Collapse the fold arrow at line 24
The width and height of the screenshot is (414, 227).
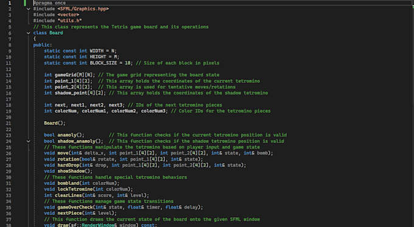pyautogui.click(x=28, y=141)
